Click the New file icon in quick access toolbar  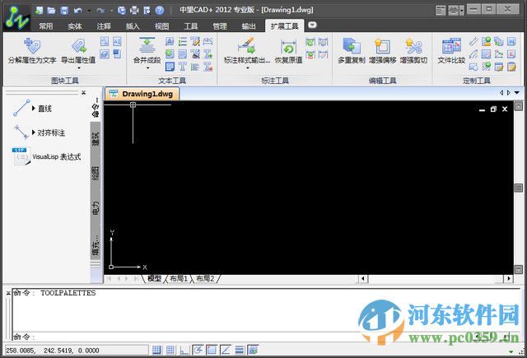pos(39,11)
